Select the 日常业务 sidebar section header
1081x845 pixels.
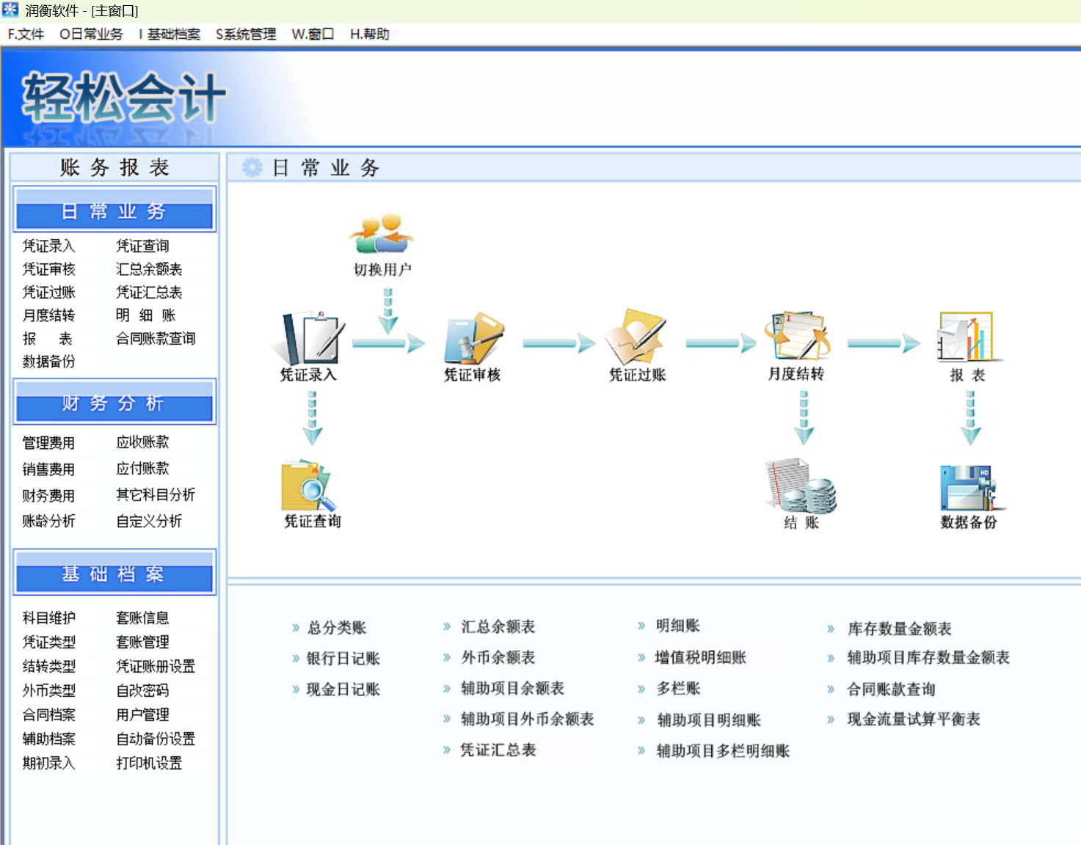[x=114, y=210]
